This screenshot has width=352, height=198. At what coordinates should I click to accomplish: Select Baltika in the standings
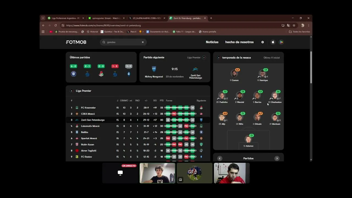tap(84, 132)
